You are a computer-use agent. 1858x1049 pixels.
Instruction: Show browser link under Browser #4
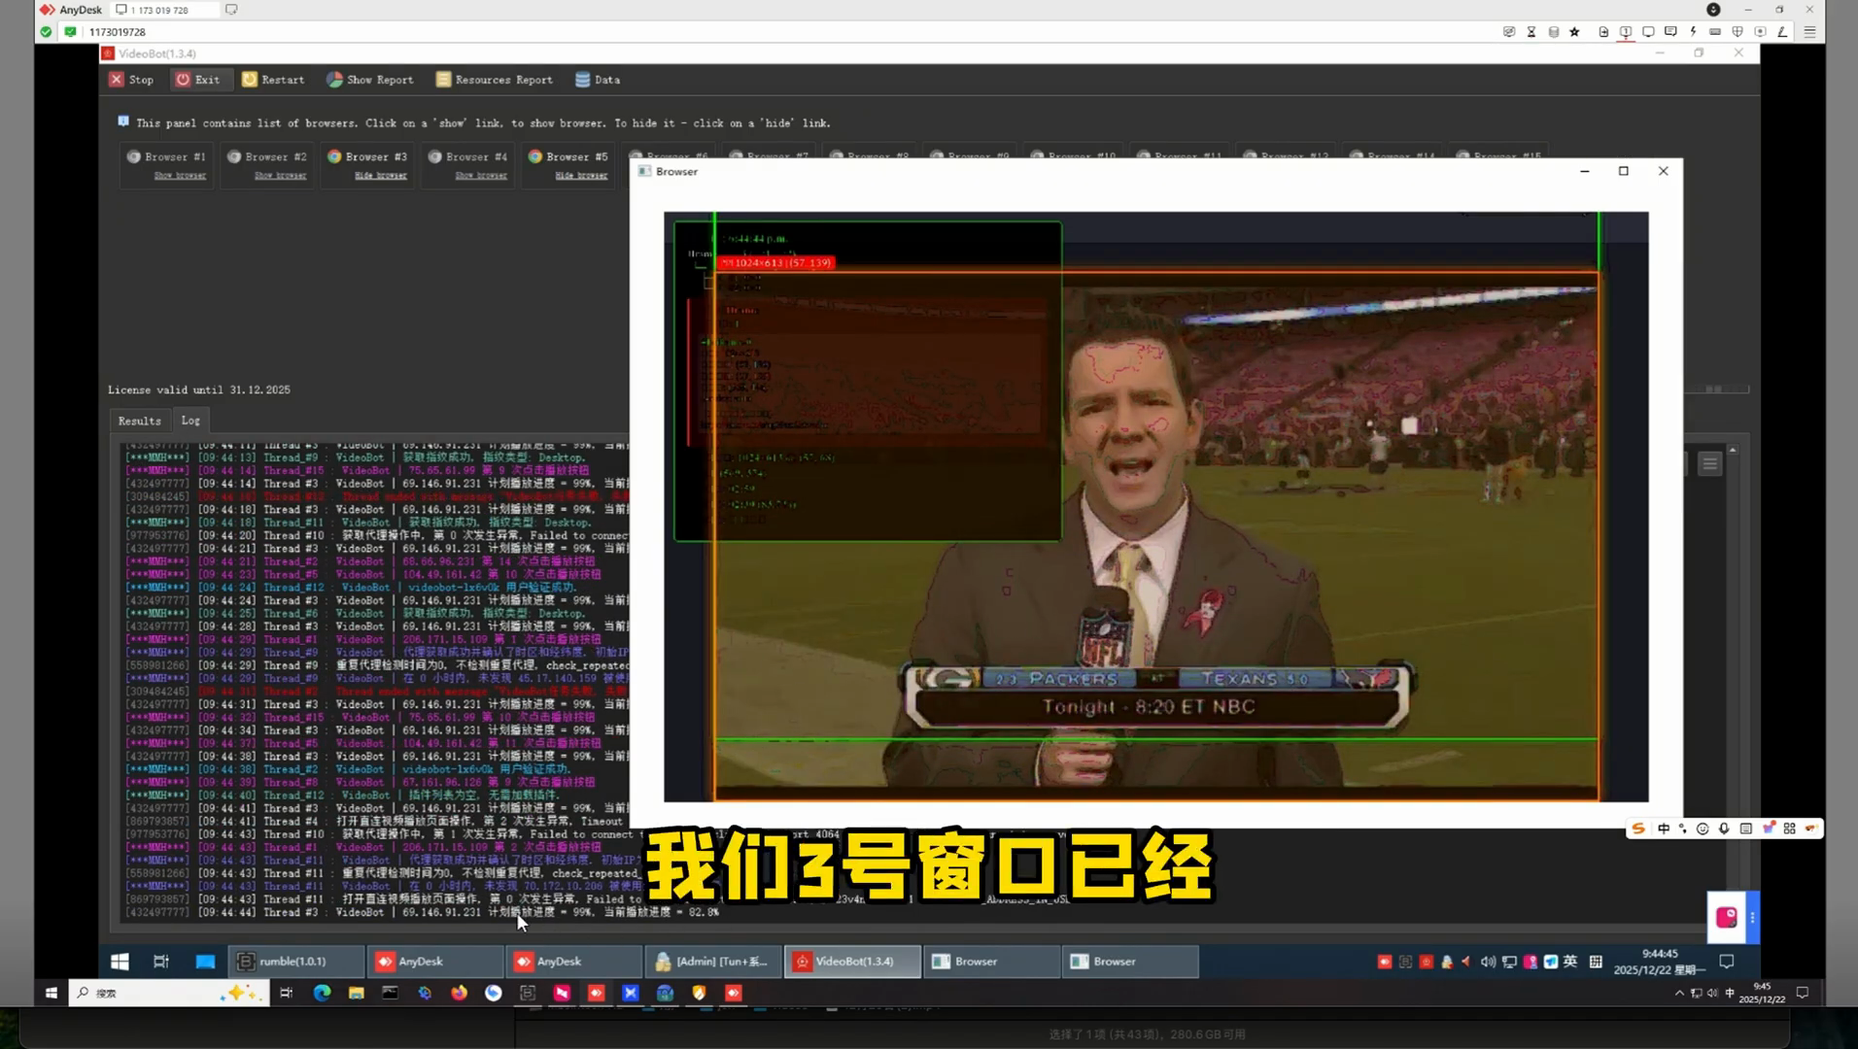coord(481,176)
